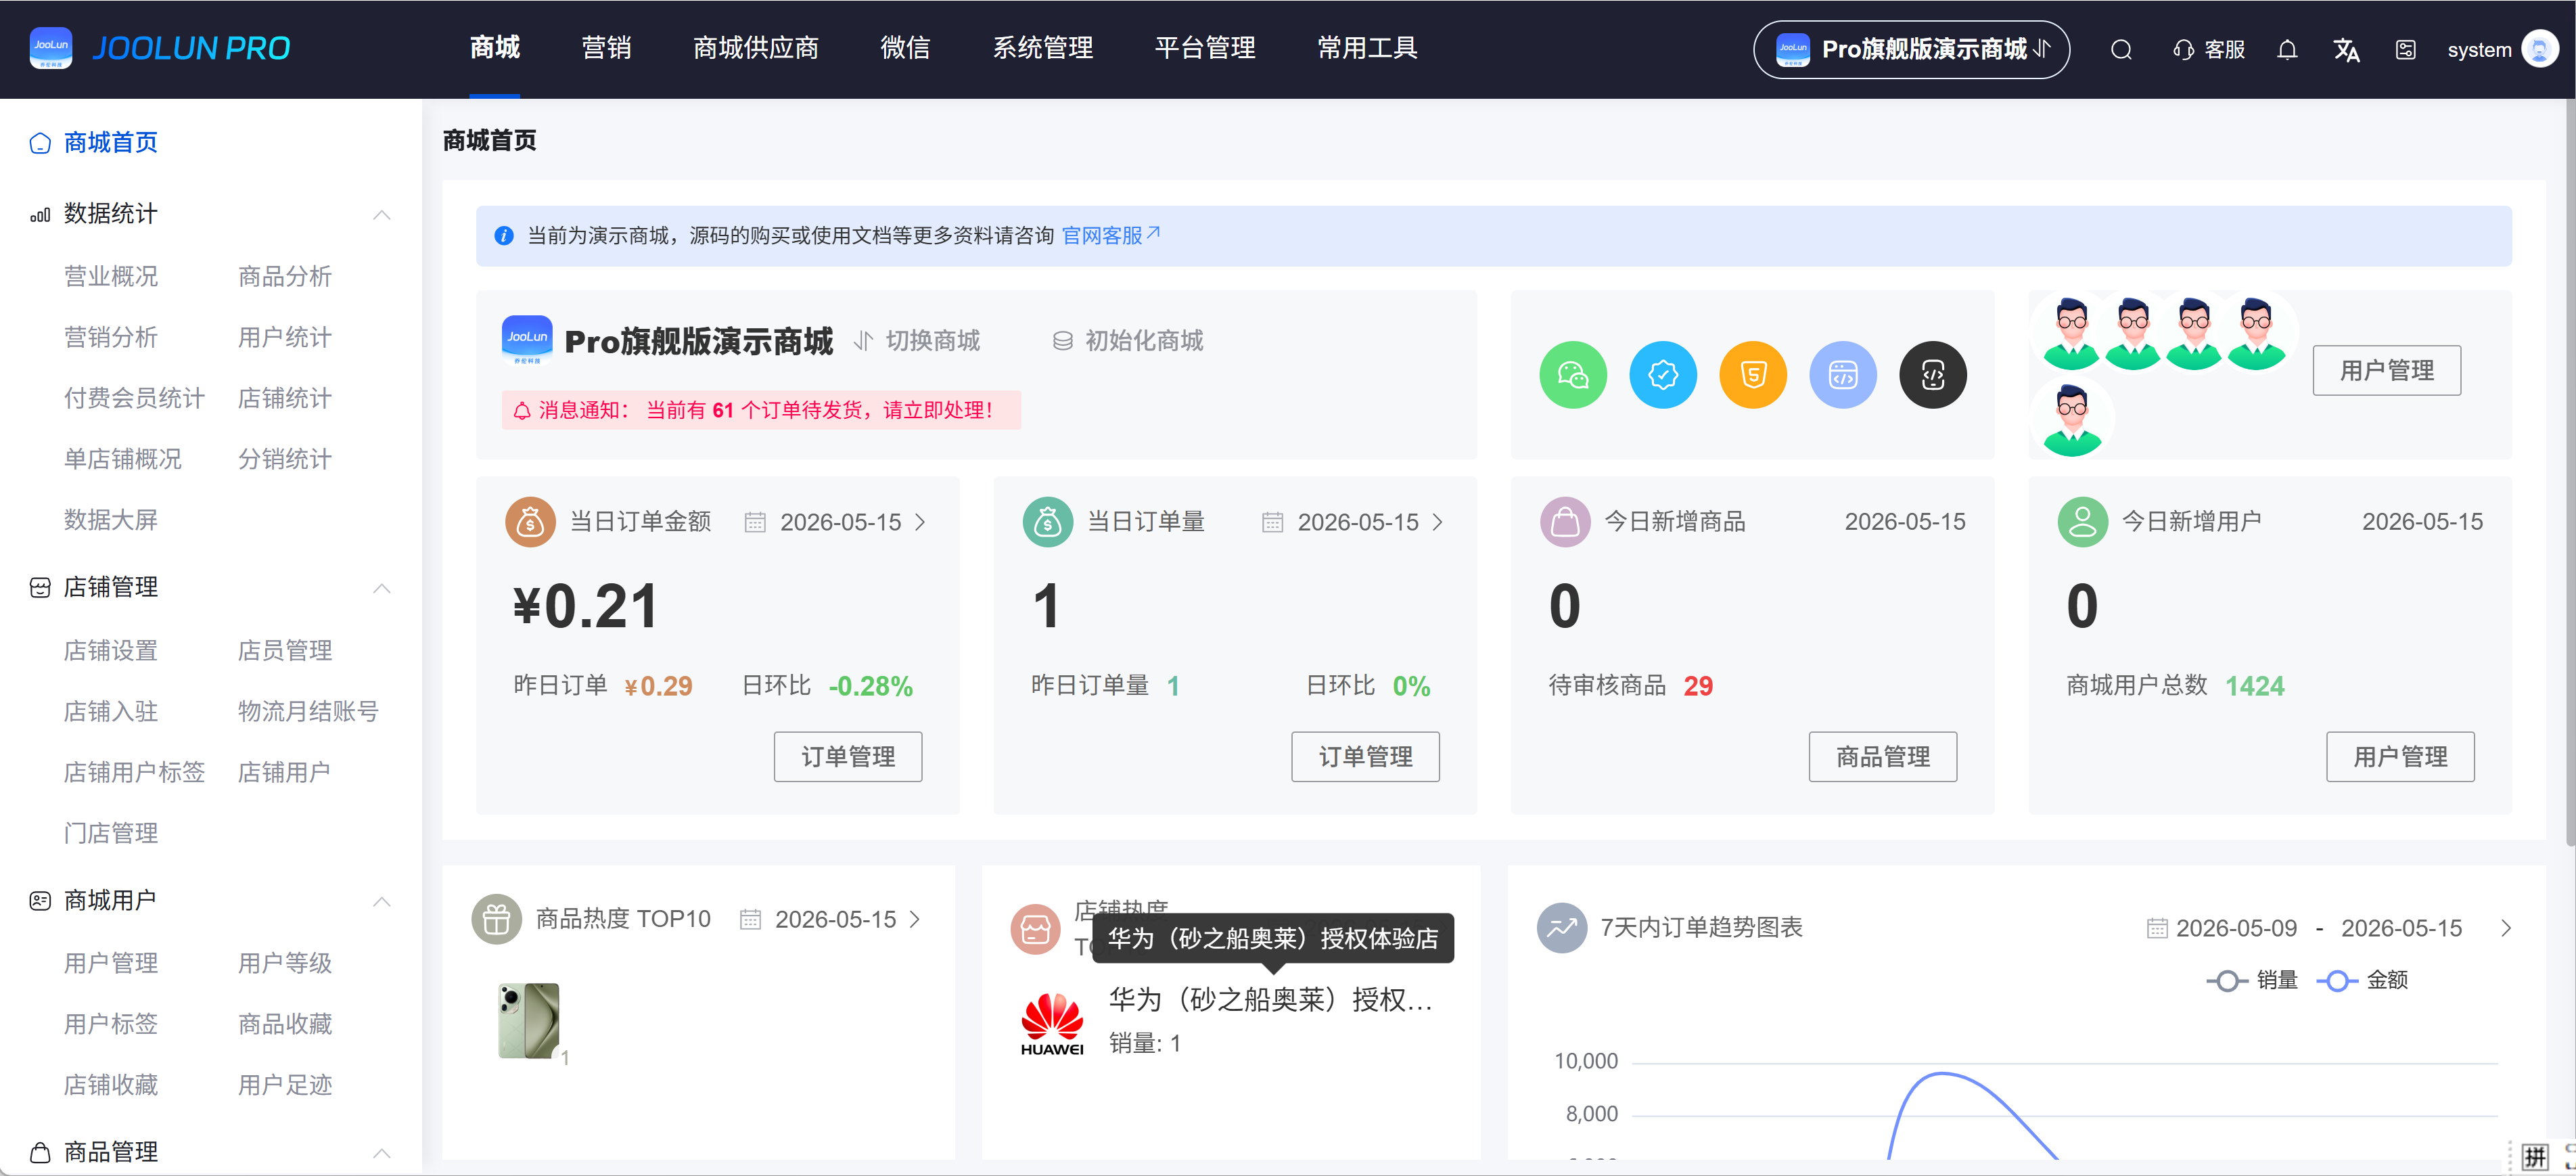This screenshot has height=1176, width=2576.
Task: Click the 2026-05-09 start date field
Action: (2237, 929)
